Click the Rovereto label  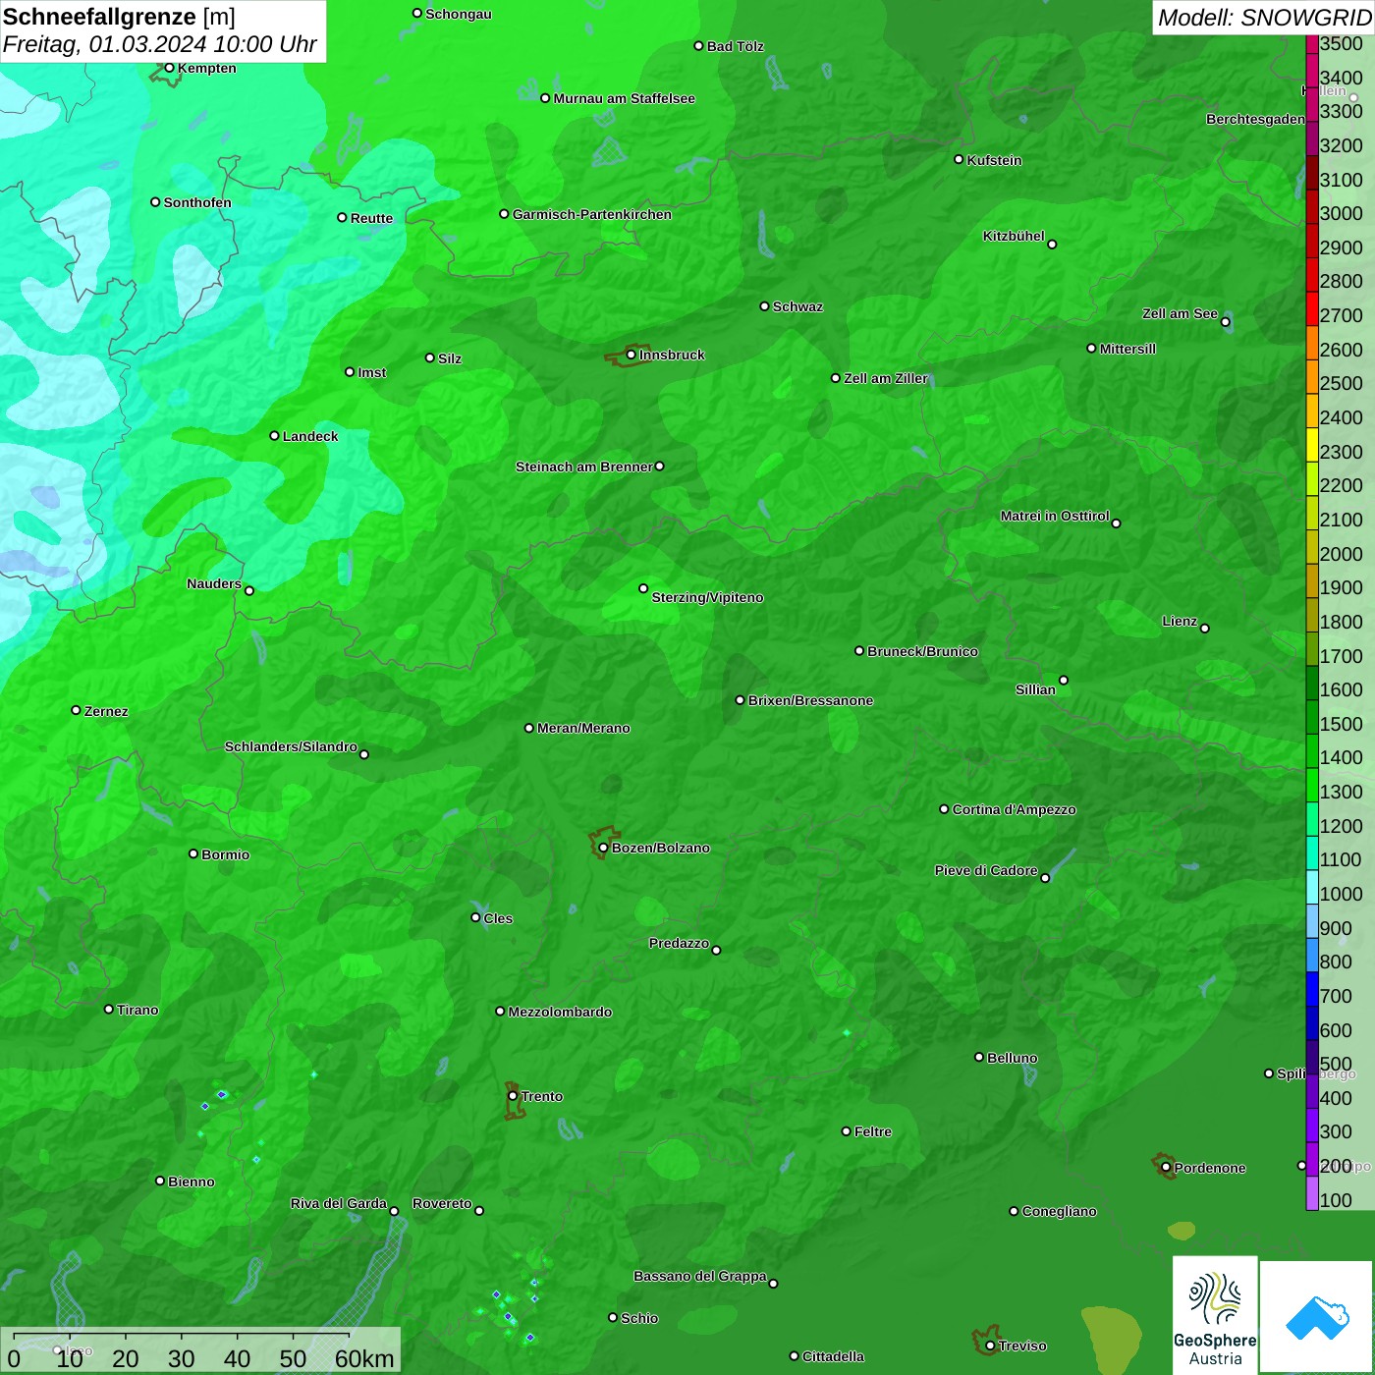[x=442, y=1203]
